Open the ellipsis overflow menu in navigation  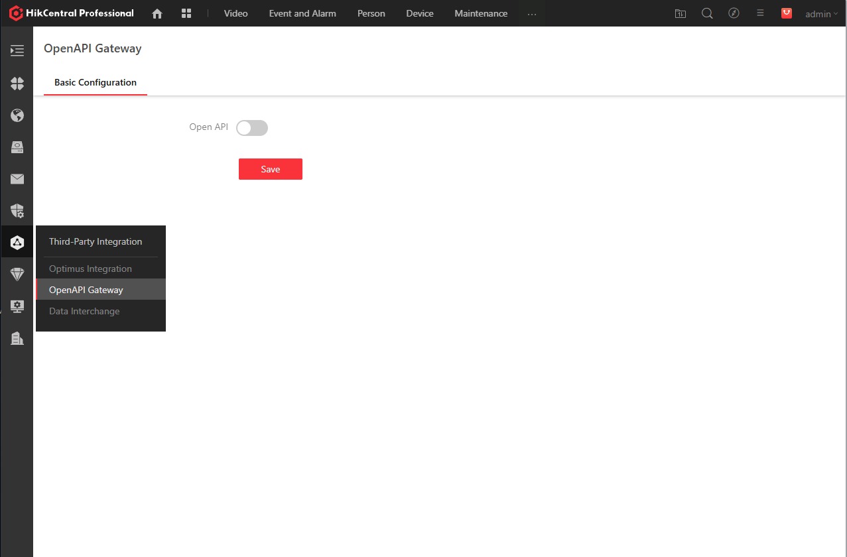point(532,13)
